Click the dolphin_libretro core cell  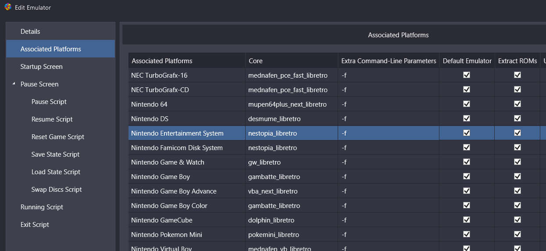(x=292, y=220)
